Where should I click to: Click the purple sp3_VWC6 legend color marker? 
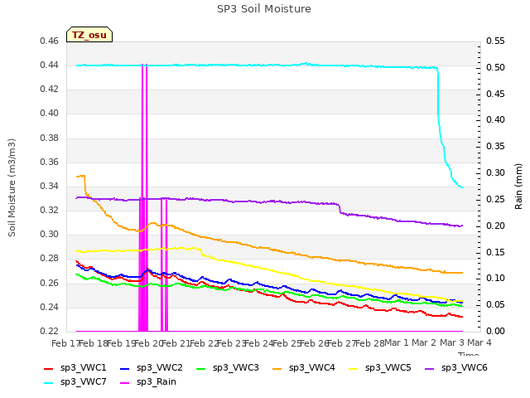(430, 368)
